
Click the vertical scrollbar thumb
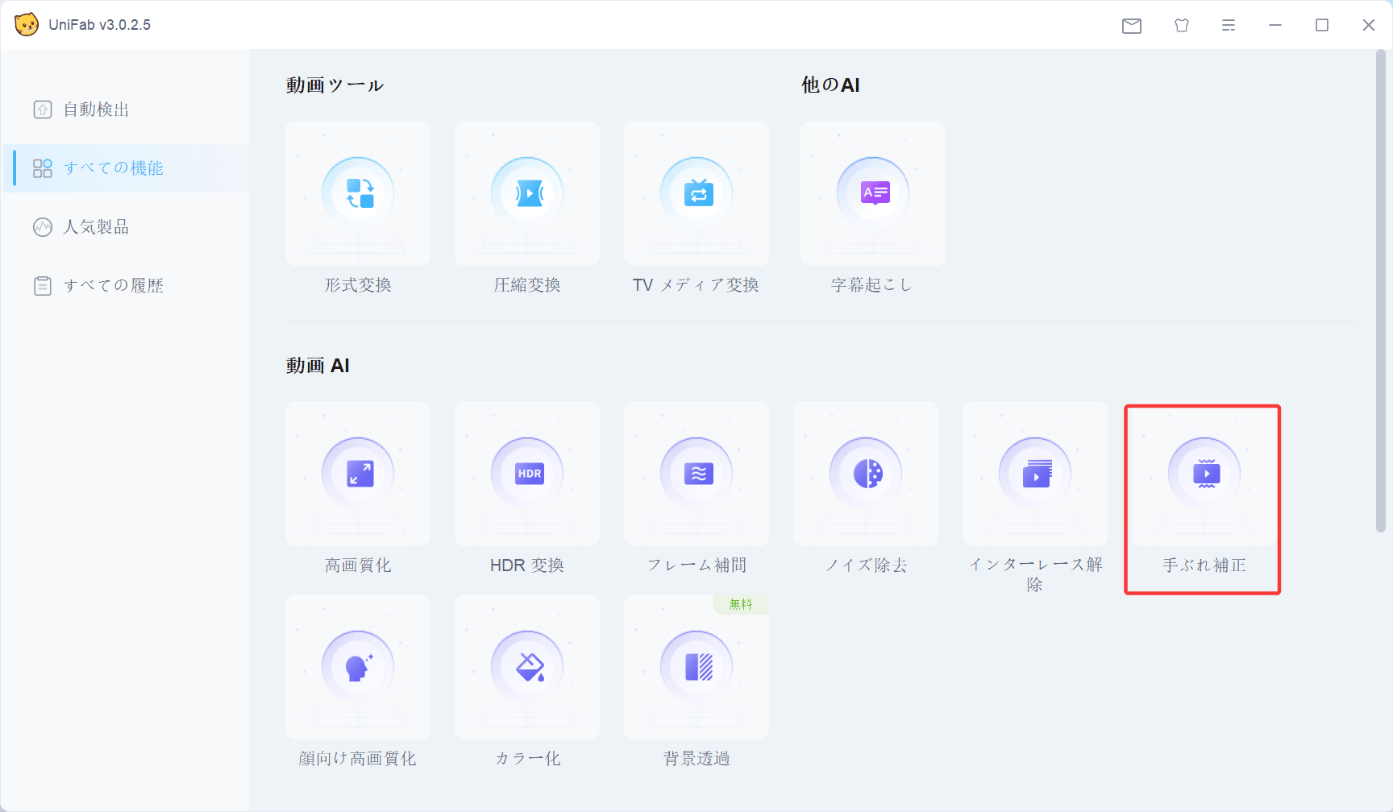1381,291
